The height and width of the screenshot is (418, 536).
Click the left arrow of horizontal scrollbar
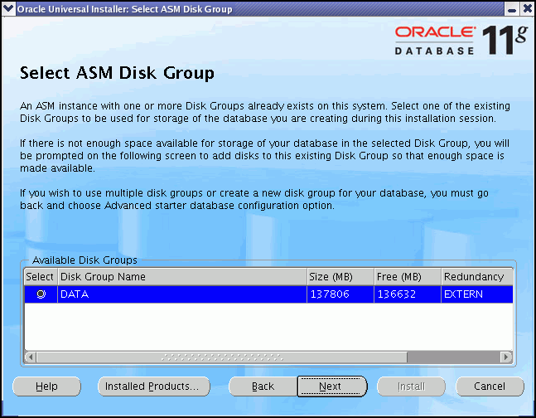tap(31, 357)
